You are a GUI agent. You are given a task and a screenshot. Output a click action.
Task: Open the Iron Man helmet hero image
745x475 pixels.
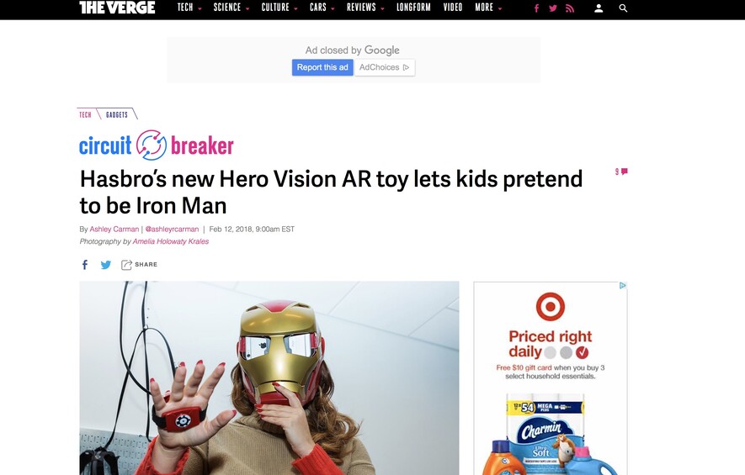pyautogui.click(x=269, y=377)
